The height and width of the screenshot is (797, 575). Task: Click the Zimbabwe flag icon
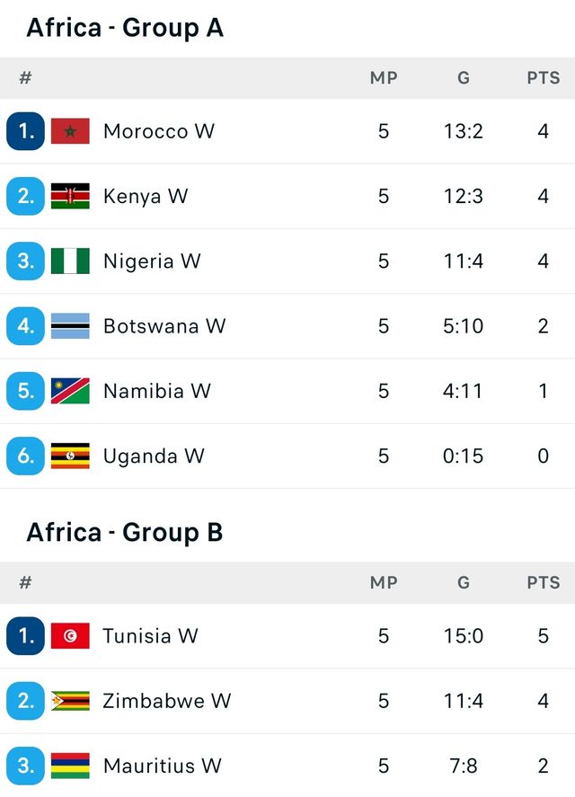click(x=70, y=701)
